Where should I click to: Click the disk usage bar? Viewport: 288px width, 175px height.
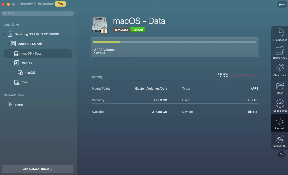coord(175,42)
